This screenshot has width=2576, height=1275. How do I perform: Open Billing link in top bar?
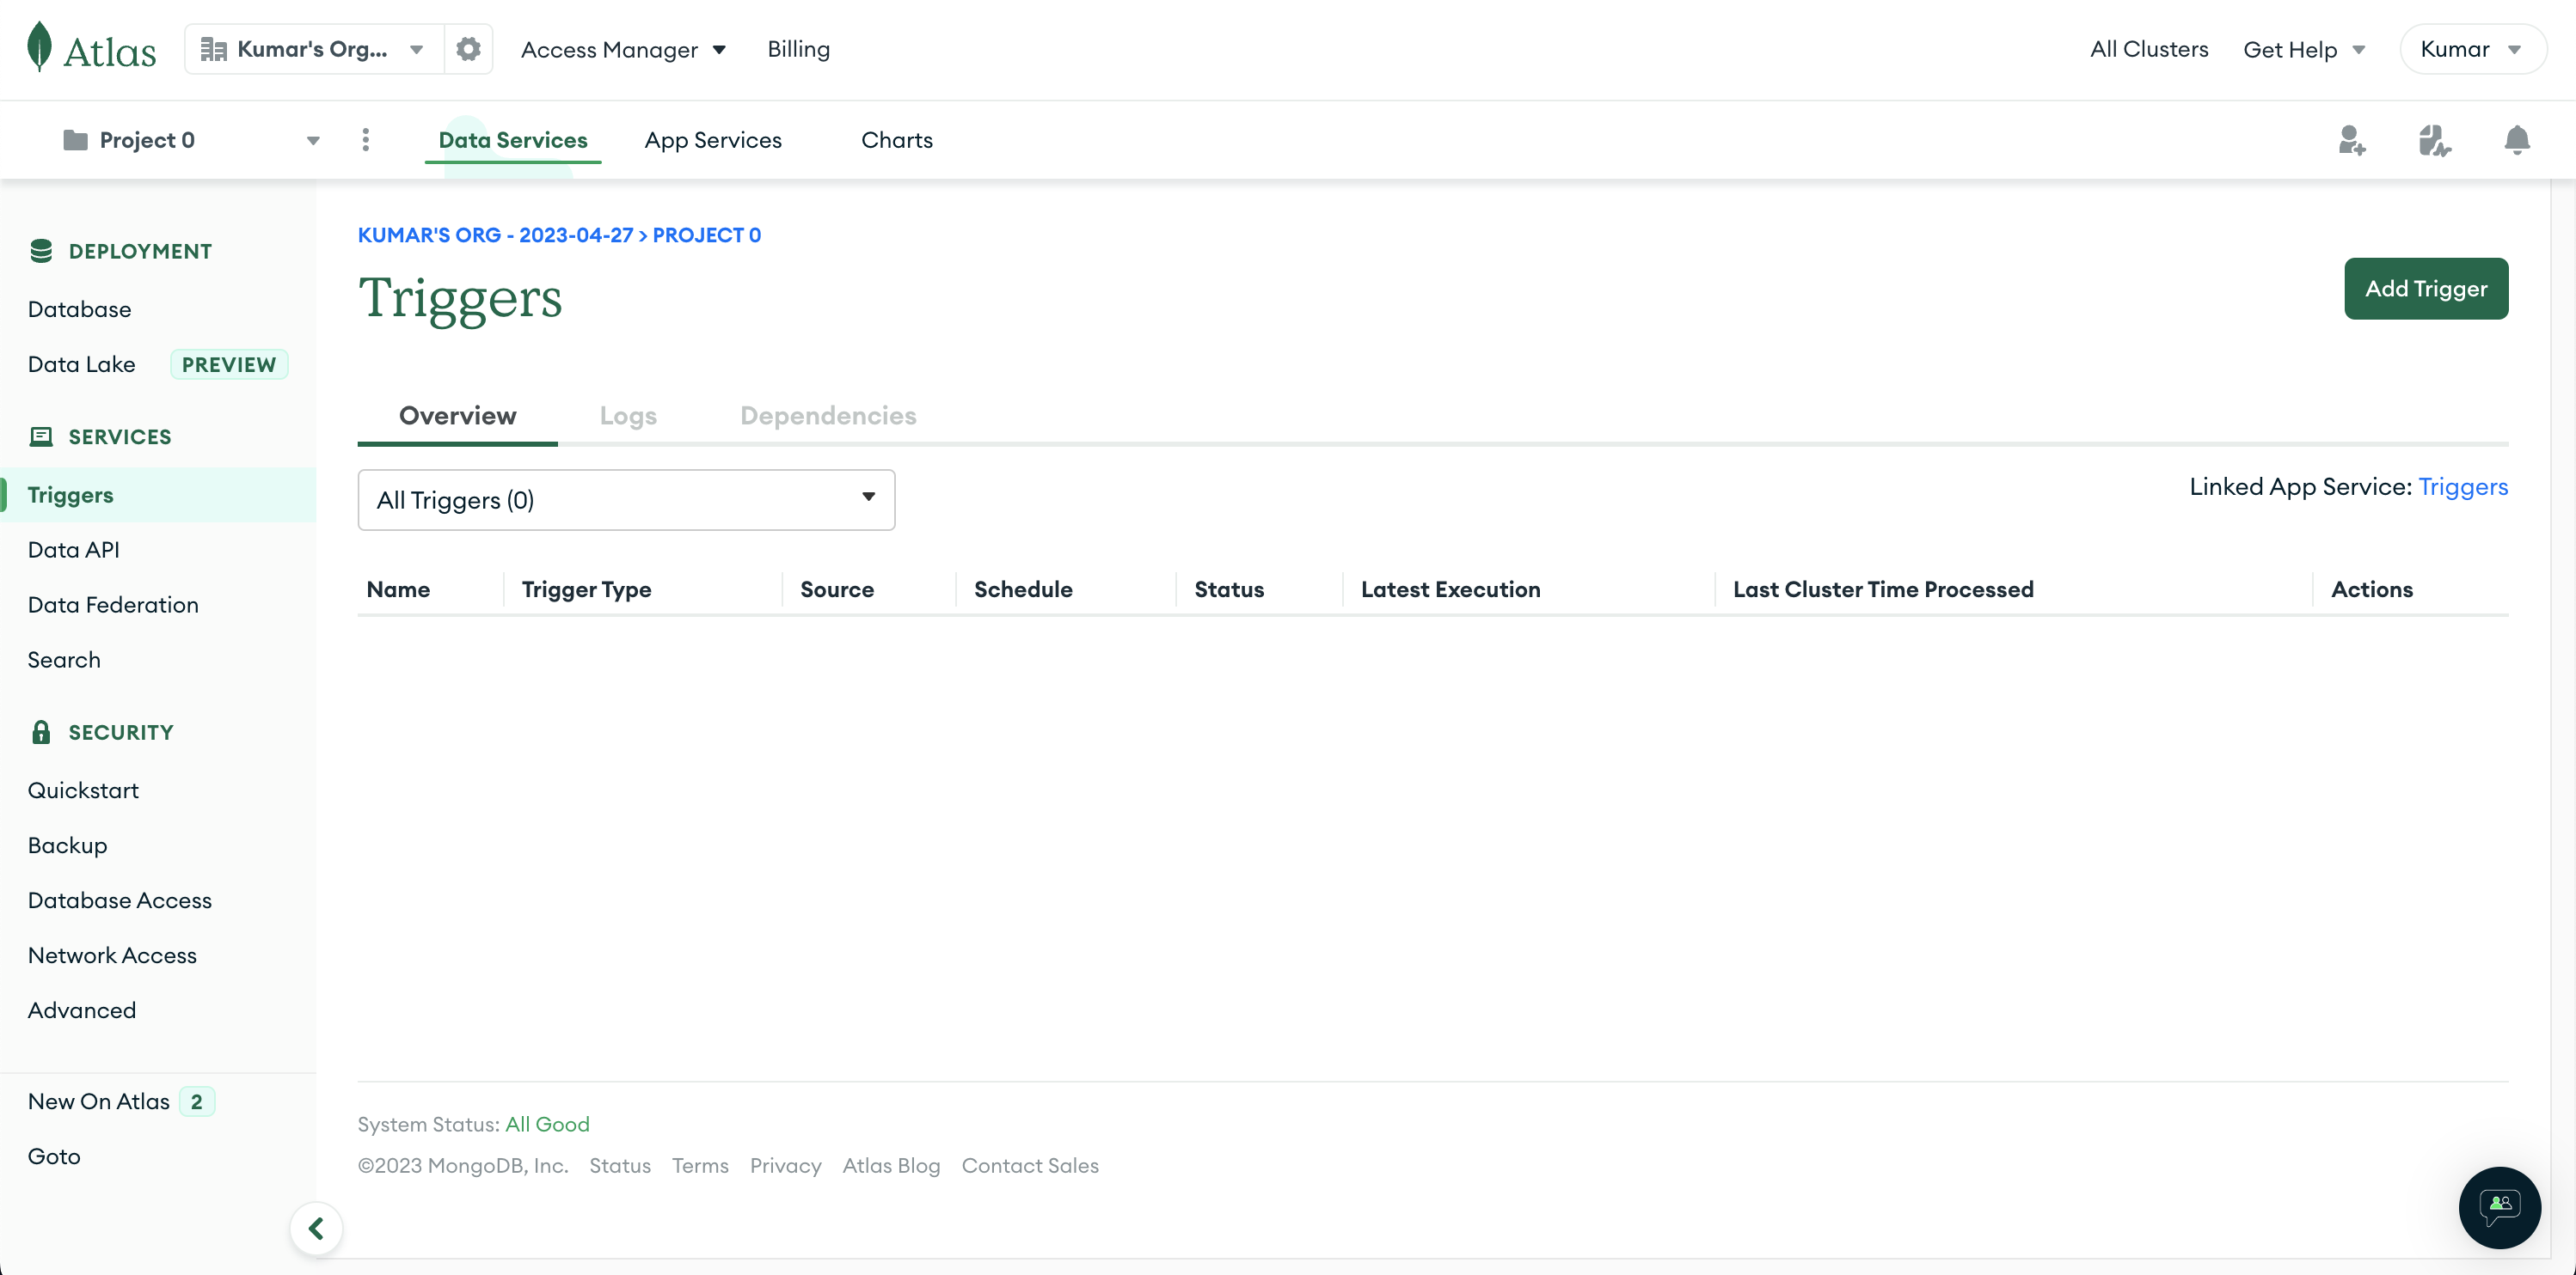click(x=798, y=49)
